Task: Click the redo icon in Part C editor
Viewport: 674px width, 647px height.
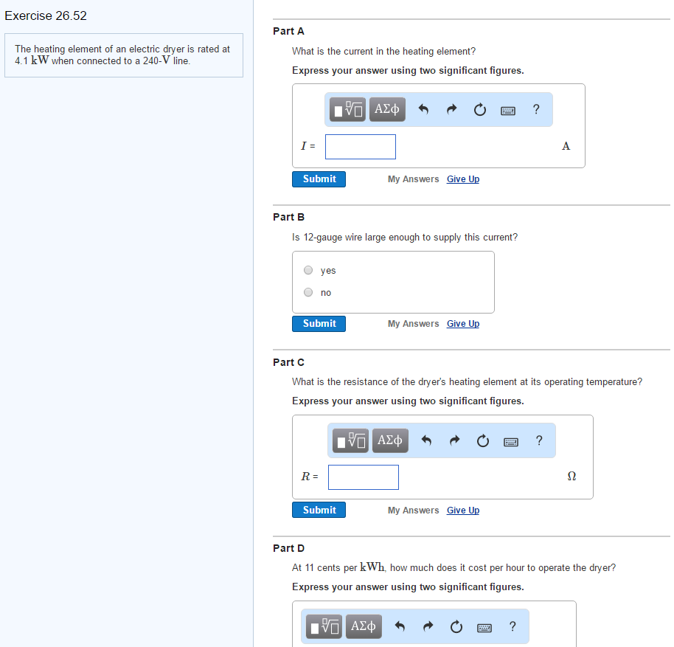Action: 454,440
